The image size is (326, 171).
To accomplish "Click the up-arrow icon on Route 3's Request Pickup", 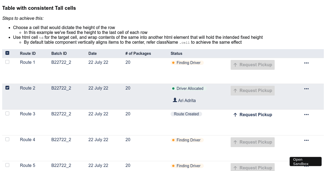I will (x=235, y=115).
